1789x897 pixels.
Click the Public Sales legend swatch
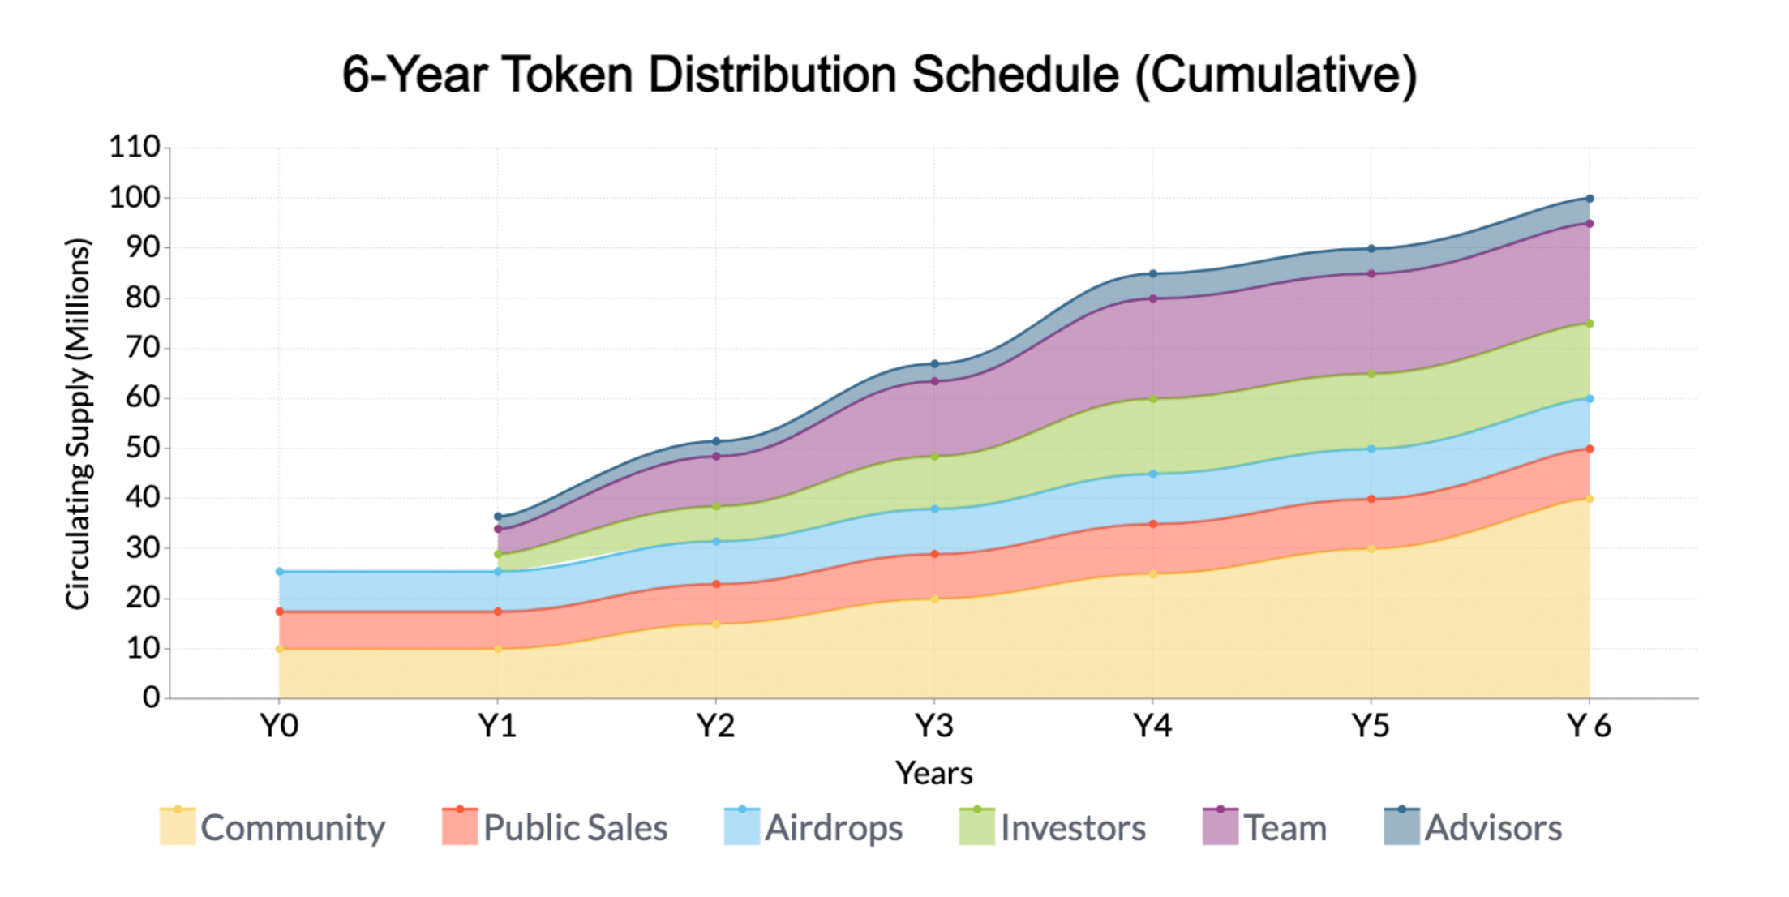(x=460, y=827)
